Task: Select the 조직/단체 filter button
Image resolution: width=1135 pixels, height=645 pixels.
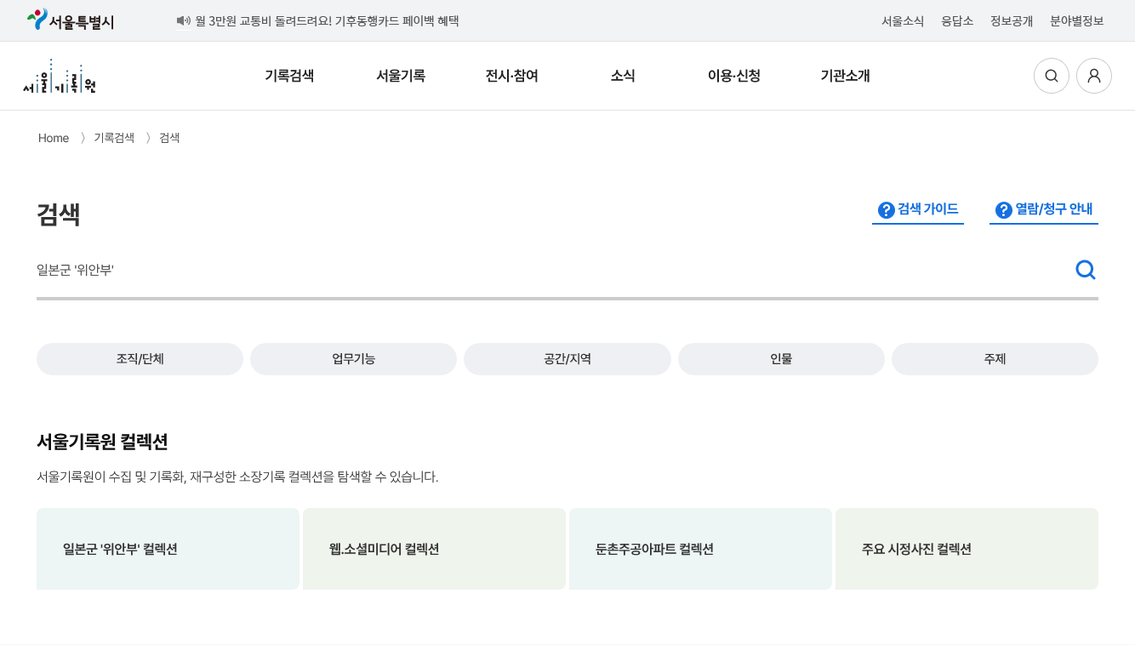Action: 140,359
